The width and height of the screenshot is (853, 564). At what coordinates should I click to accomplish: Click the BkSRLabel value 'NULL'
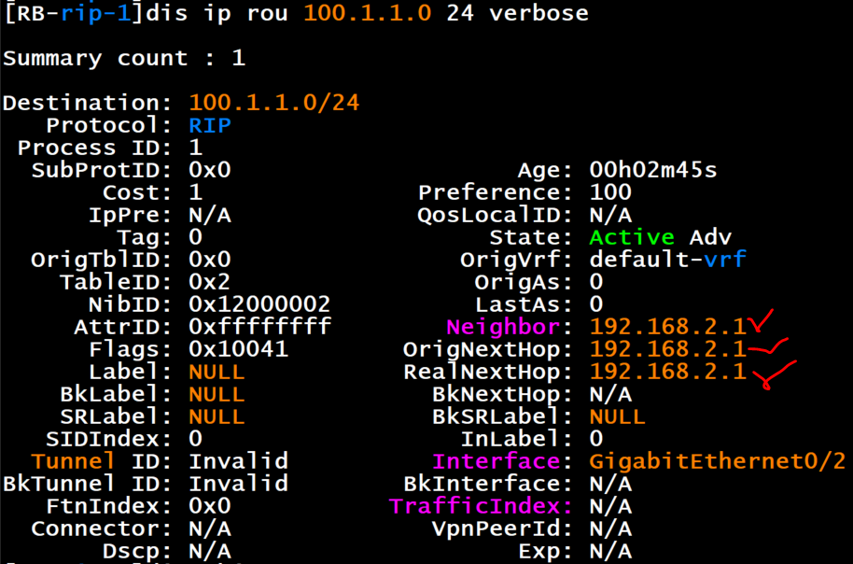[618, 416]
